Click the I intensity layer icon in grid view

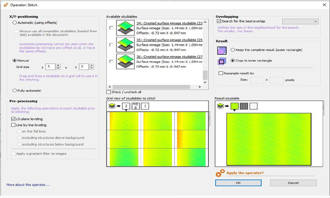coord(145,106)
